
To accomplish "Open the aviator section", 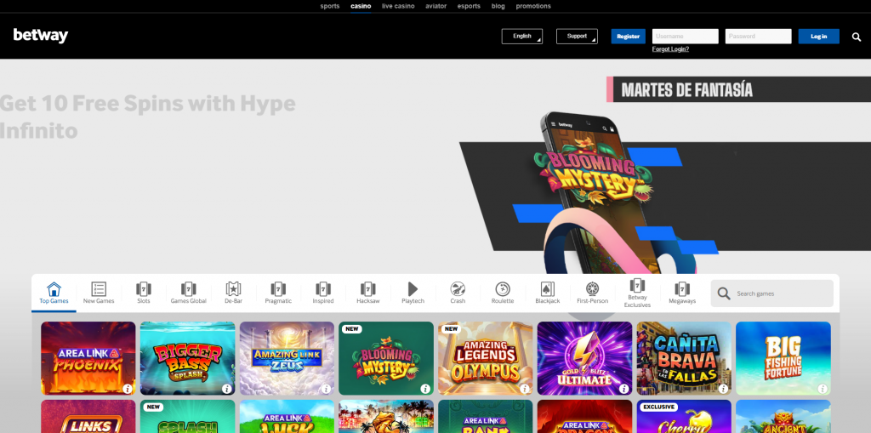I will (x=436, y=6).
